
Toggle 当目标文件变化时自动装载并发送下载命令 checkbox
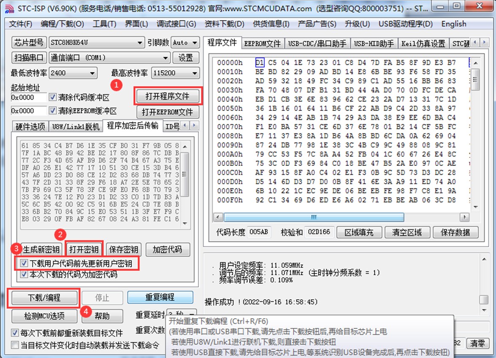coord(14,345)
